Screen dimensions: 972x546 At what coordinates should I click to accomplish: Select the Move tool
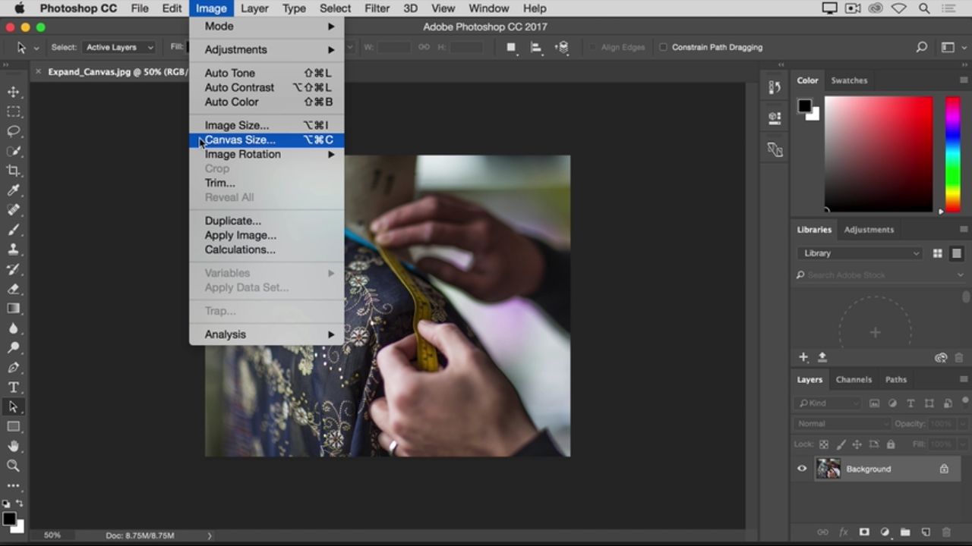[14, 92]
